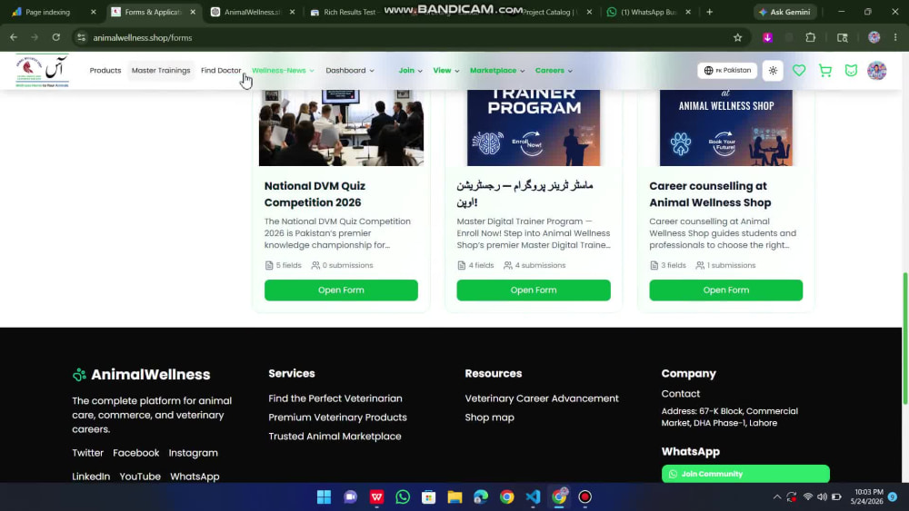Screen dimensions: 909x511
Task: Open the Master Trainings nav item
Action: (x=161, y=71)
